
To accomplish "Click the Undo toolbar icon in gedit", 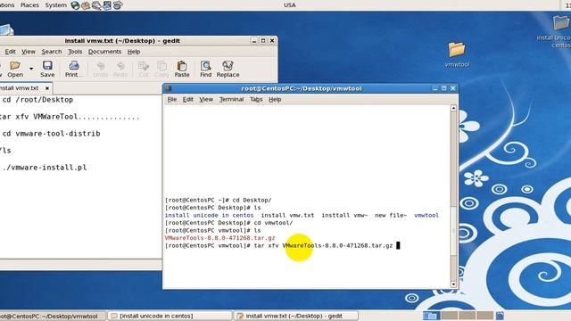I will (101, 70).
